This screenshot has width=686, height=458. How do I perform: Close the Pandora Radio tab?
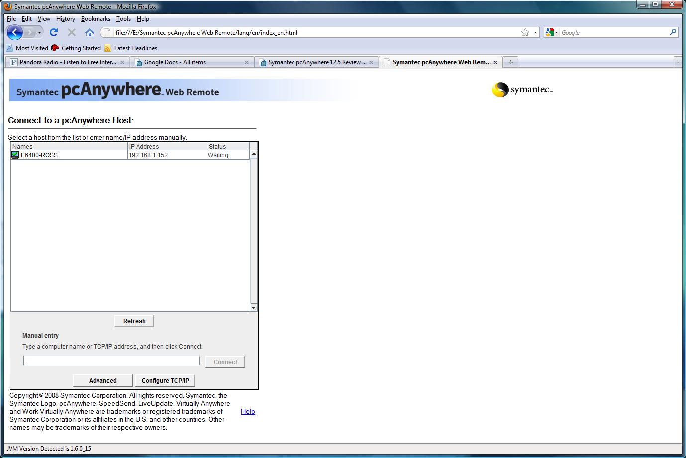coord(122,62)
